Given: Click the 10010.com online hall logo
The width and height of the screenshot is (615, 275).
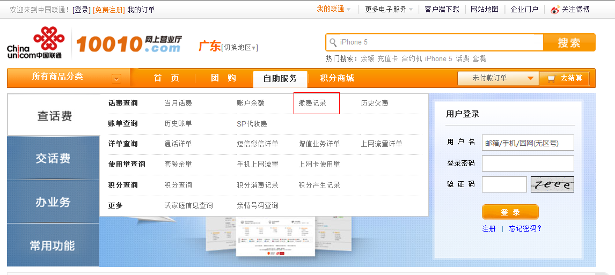Looking at the screenshot, I should [129, 44].
